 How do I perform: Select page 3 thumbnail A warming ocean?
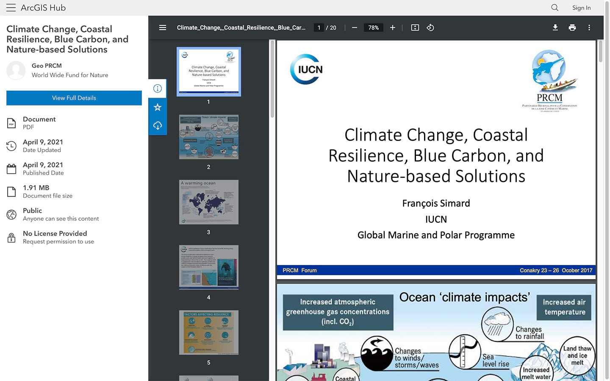(209, 202)
